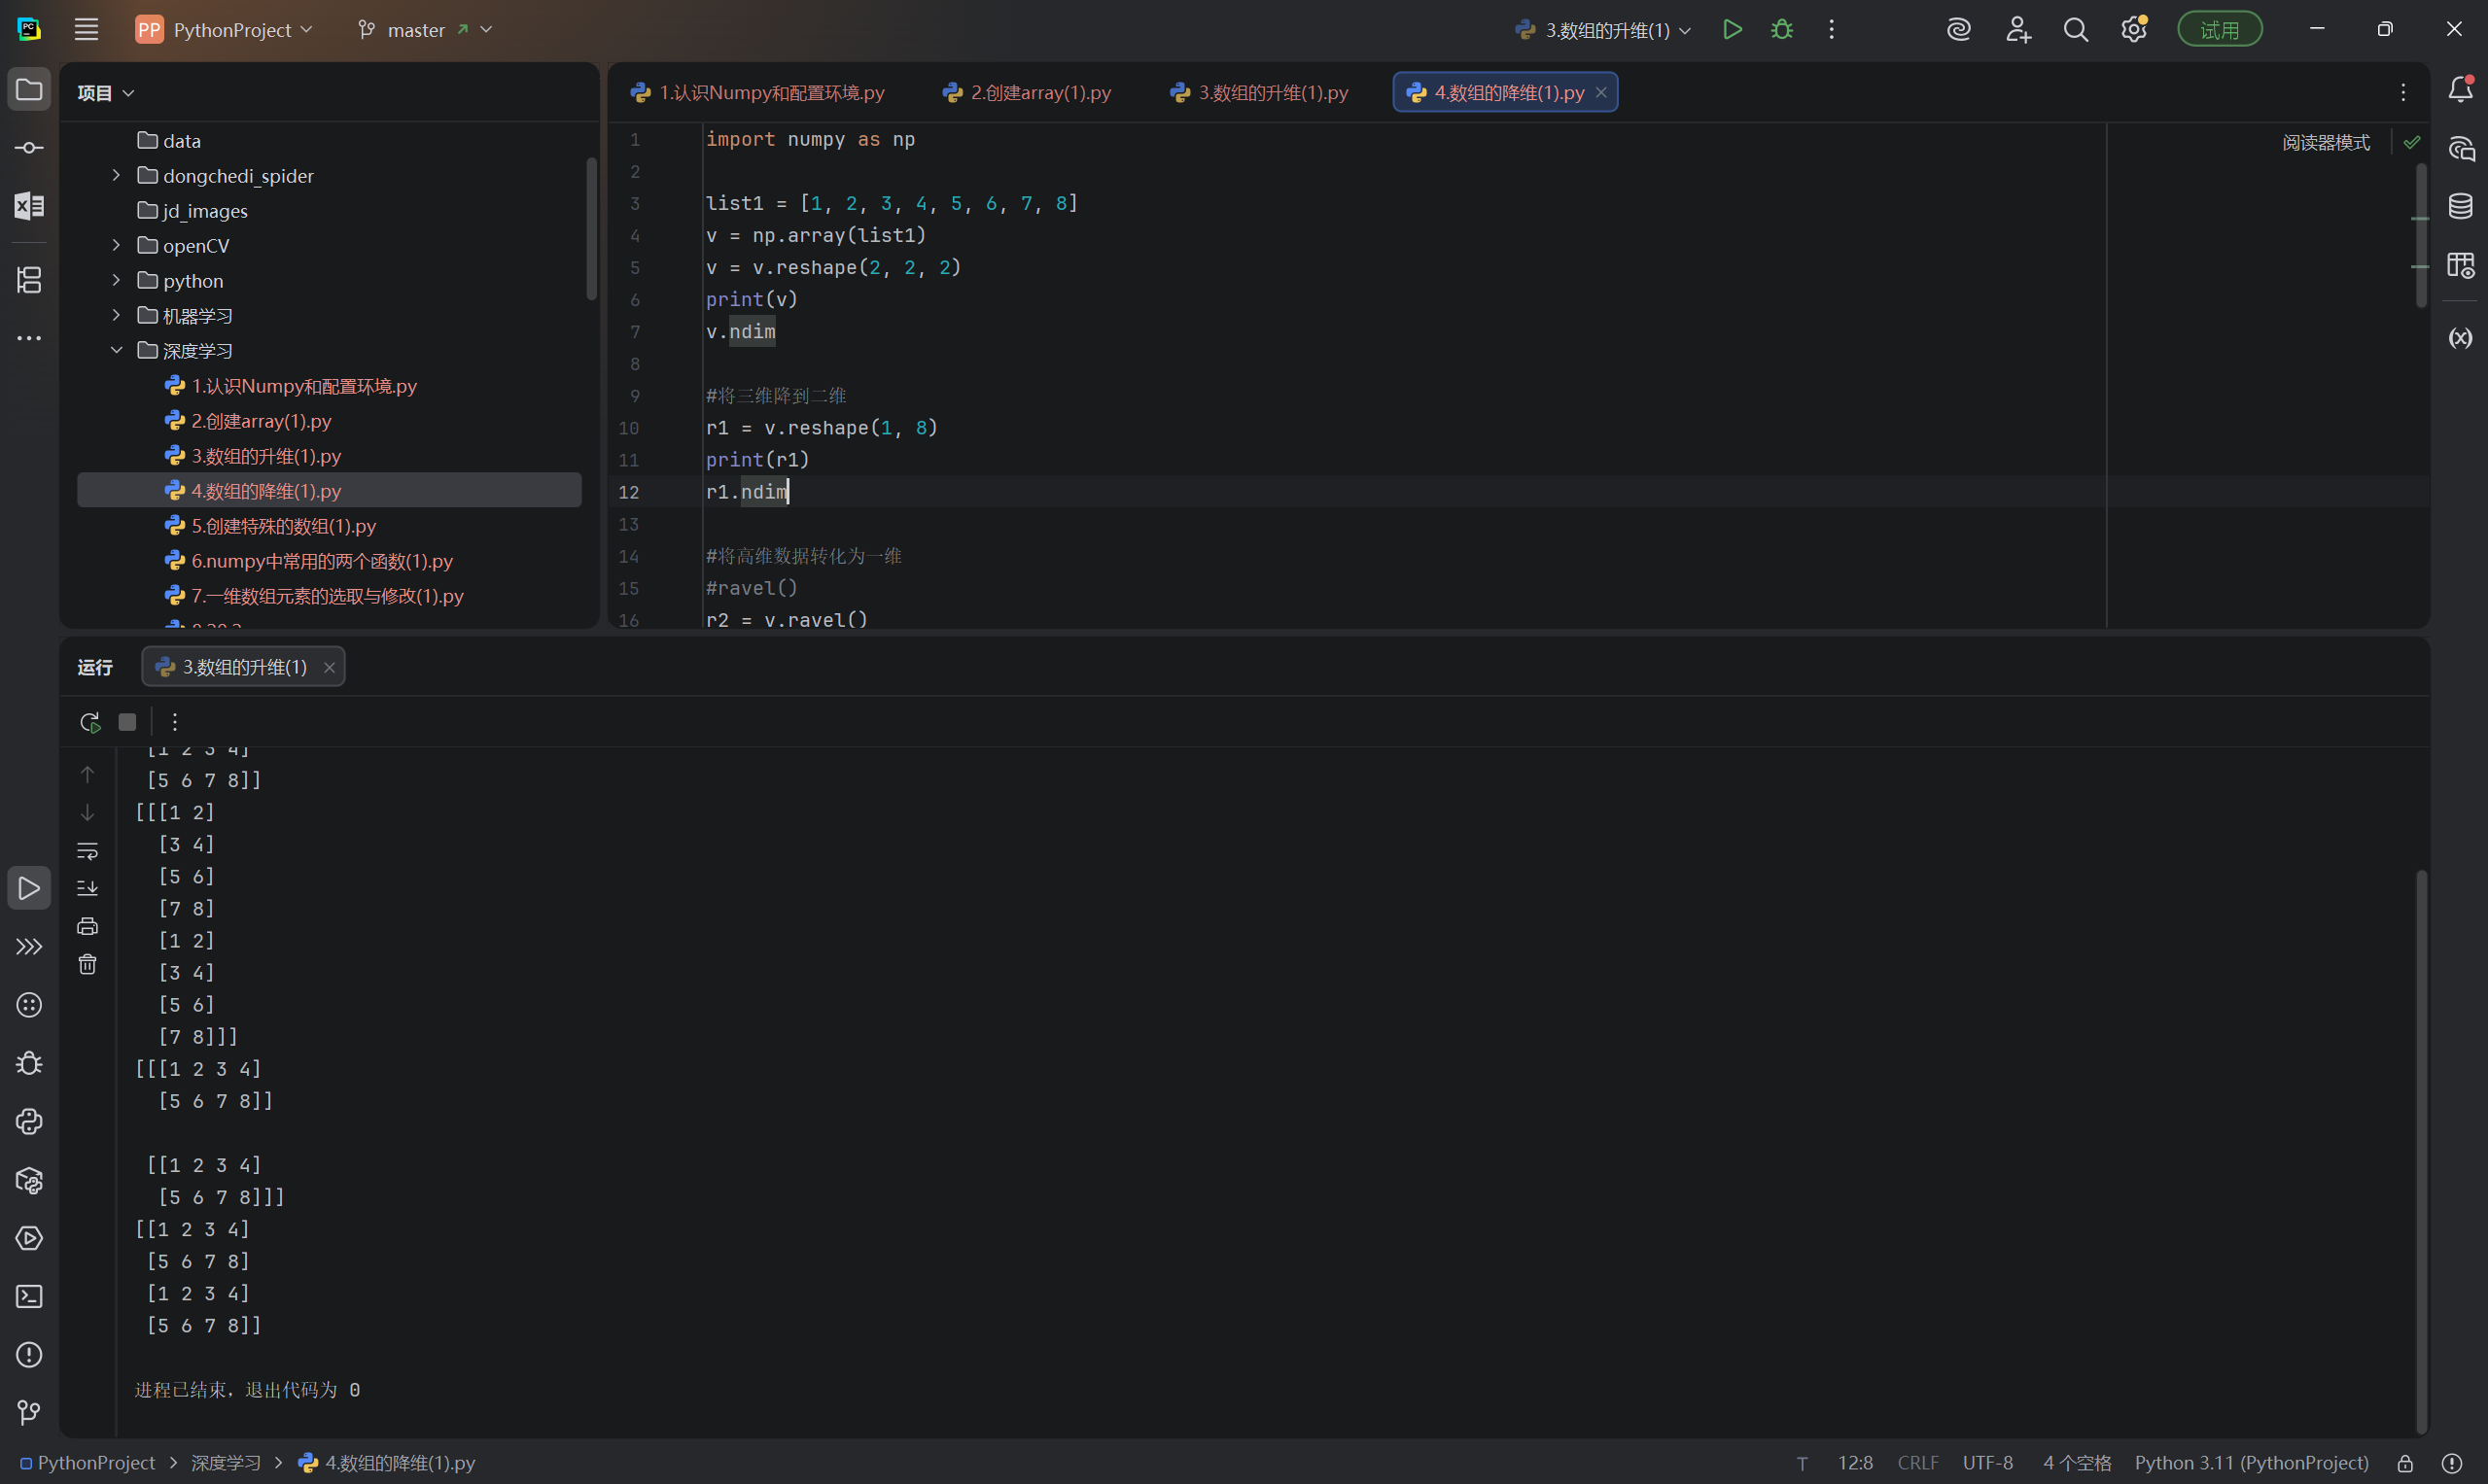Open the Problems tool window

tap(29, 1355)
